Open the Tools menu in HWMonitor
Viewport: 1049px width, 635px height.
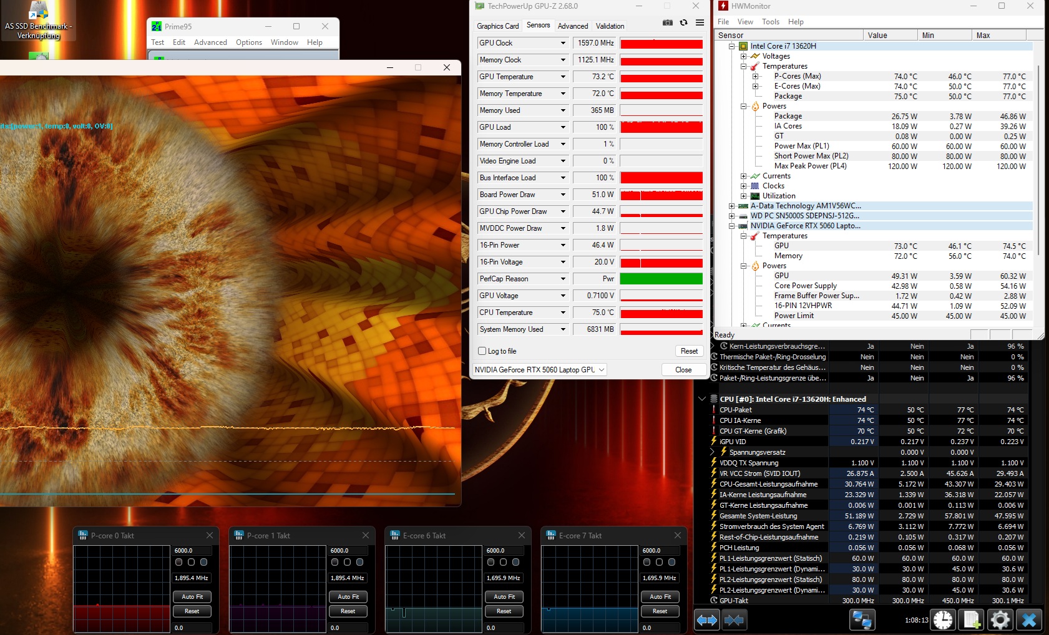coord(770,22)
